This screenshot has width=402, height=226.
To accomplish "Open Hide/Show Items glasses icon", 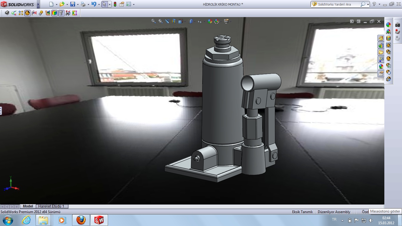I will [200, 21].
